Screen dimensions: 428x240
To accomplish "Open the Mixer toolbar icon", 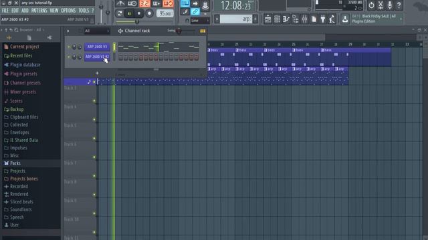I will [305, 19].
